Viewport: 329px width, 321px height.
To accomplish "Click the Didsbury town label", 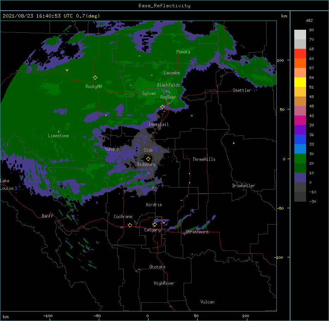I will (147, 164).
